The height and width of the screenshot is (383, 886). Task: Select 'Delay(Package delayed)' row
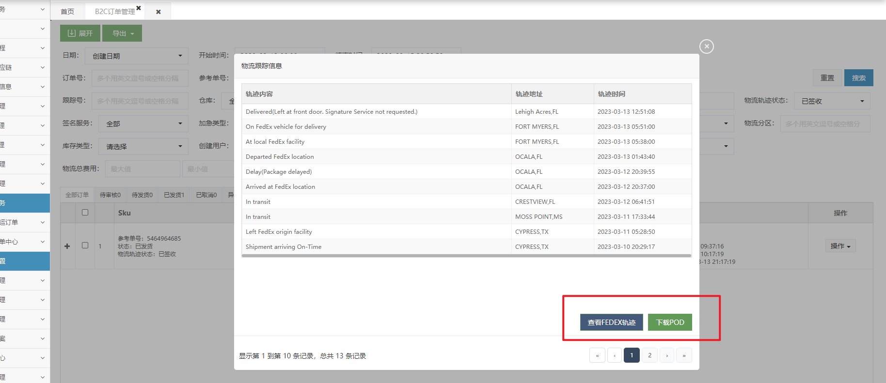coord(466,171)
